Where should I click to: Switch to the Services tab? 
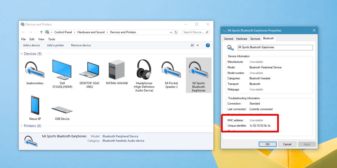[255, 39]
